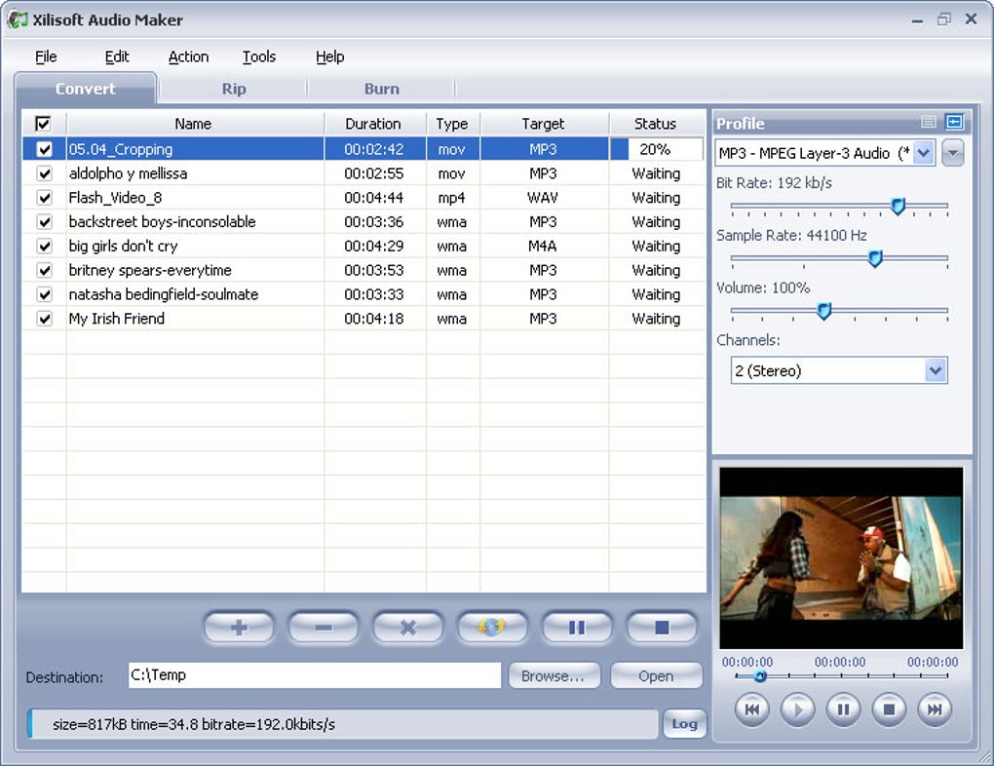Switch to the Rip tab

click(234, 89)
